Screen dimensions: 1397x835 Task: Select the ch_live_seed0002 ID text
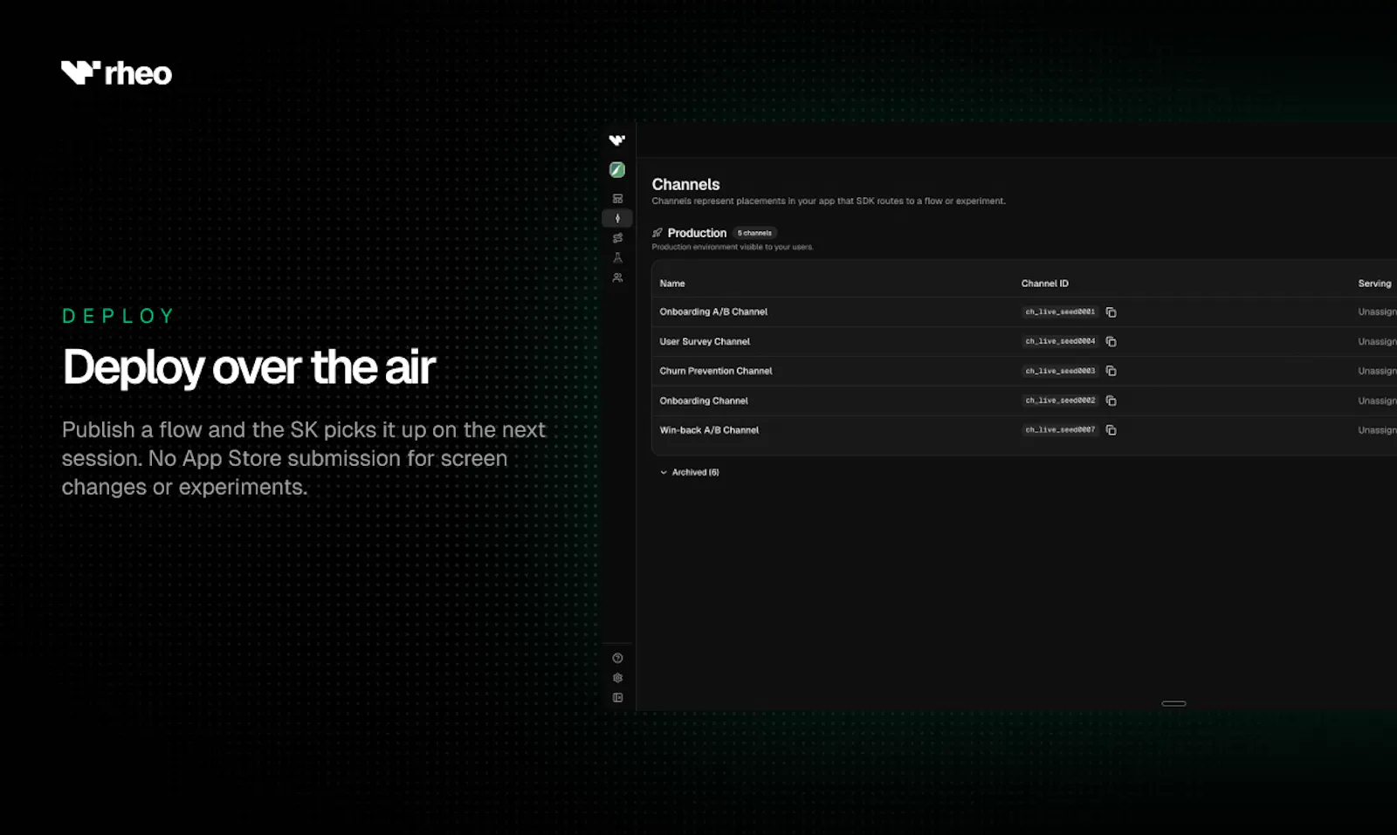1060,400
